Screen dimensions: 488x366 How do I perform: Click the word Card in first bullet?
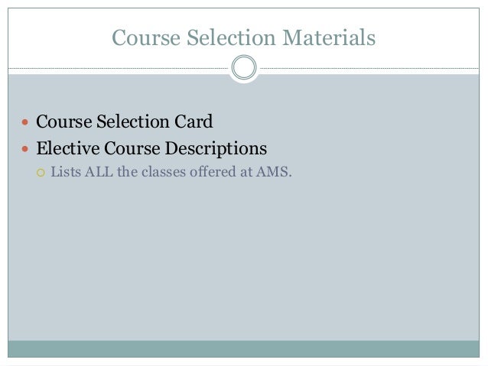coord(194,121)
